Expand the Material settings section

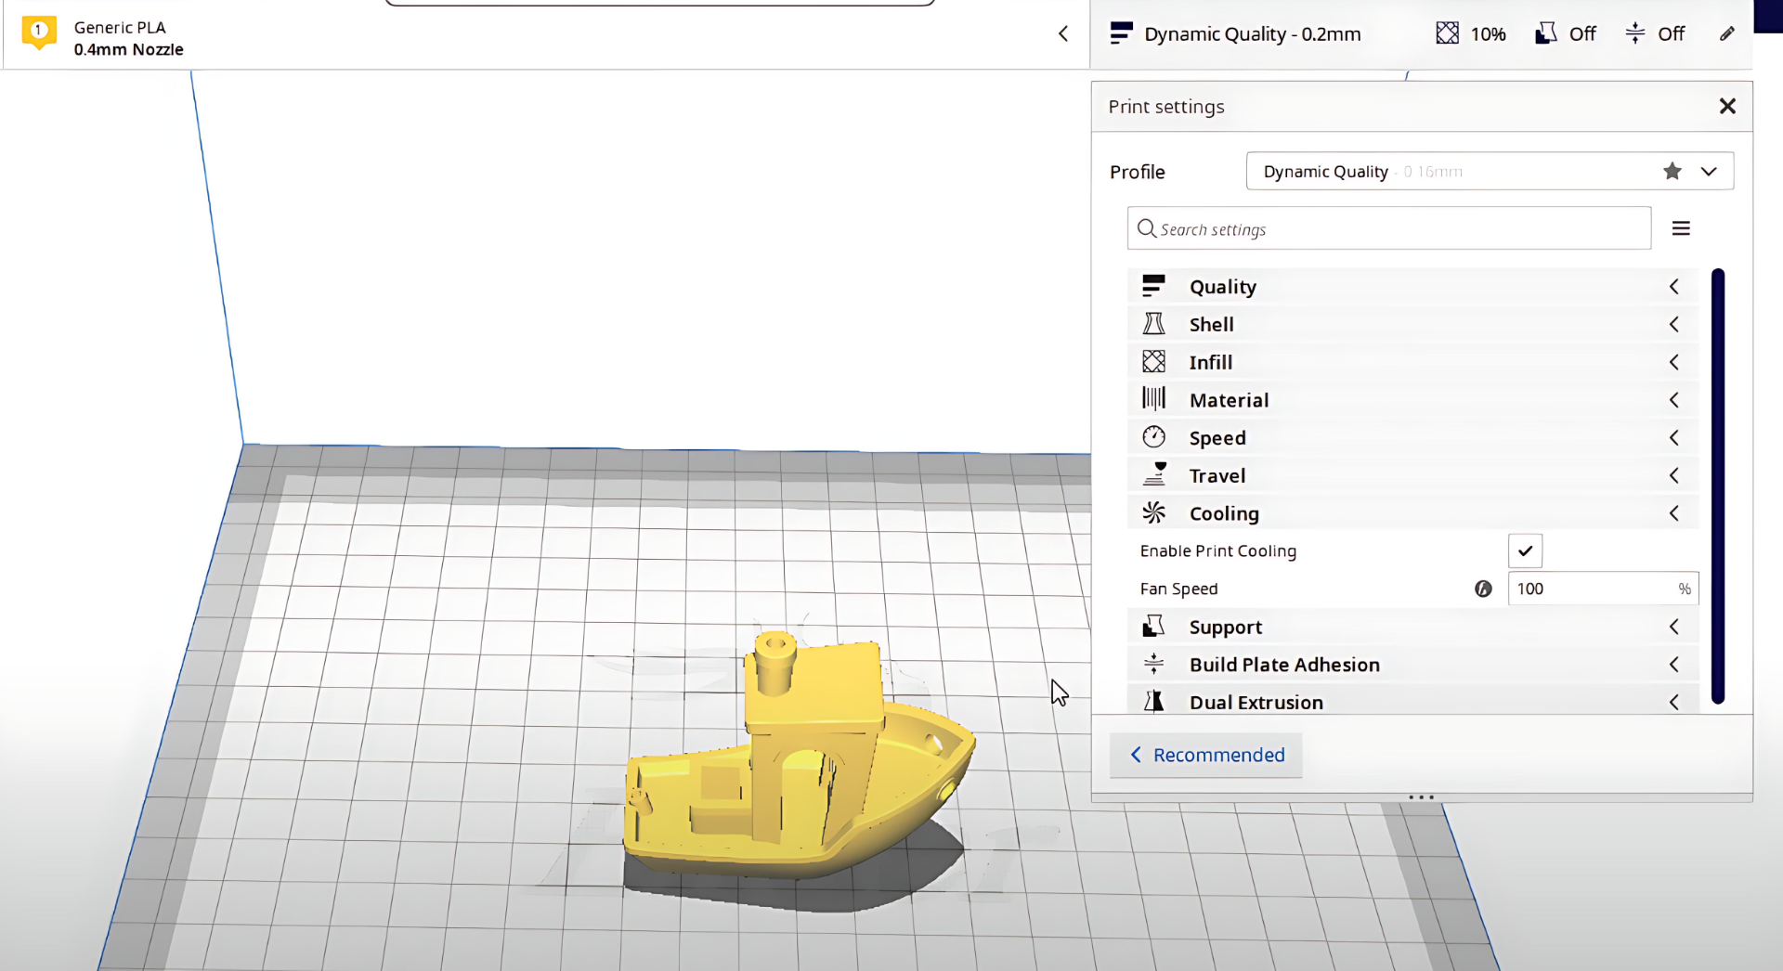(1412, 400)
